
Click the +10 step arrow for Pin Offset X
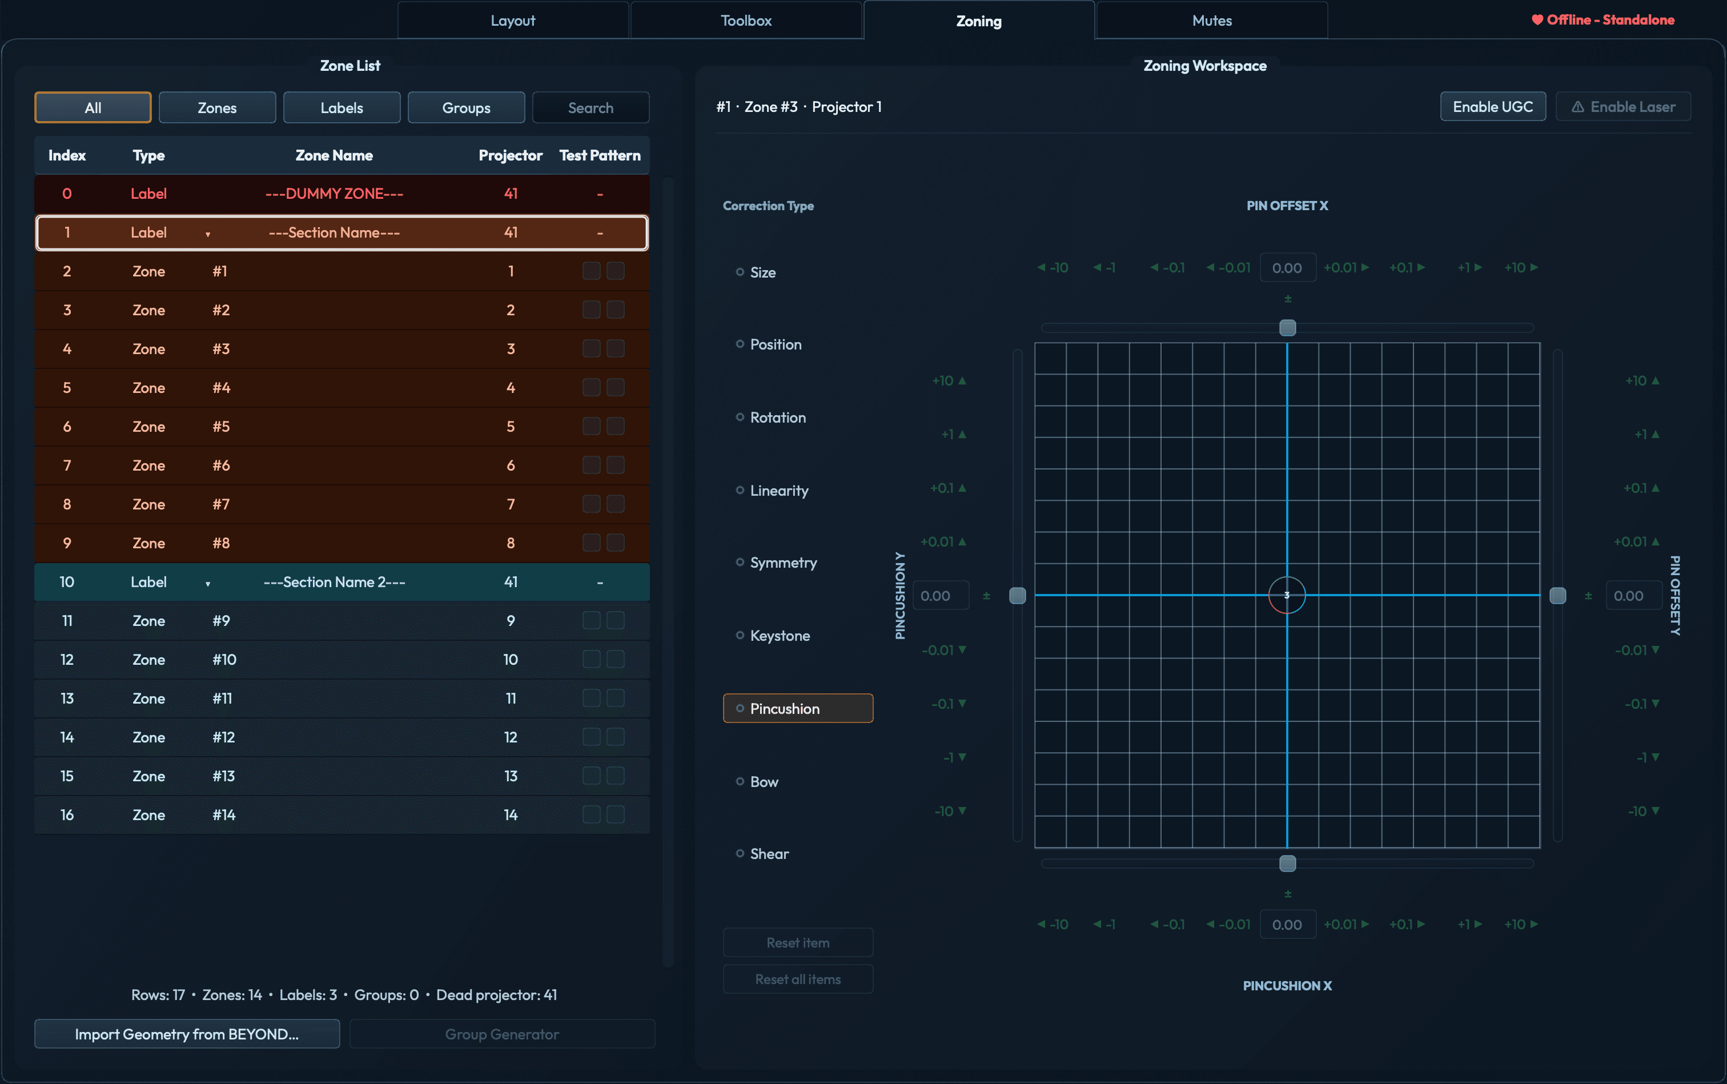1521,267
